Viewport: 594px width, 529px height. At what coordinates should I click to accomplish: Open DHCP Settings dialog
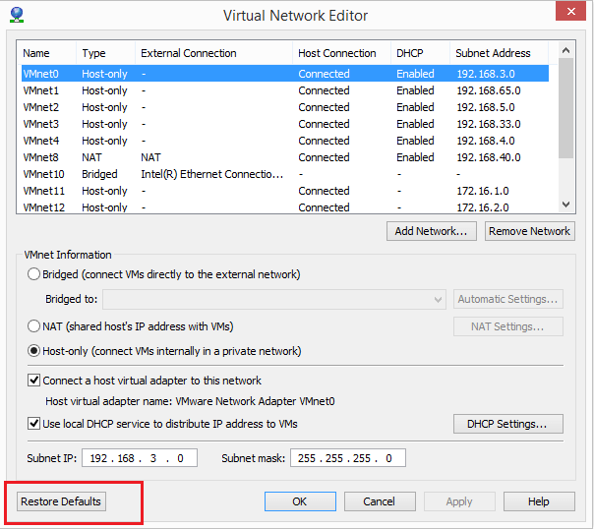507,424
